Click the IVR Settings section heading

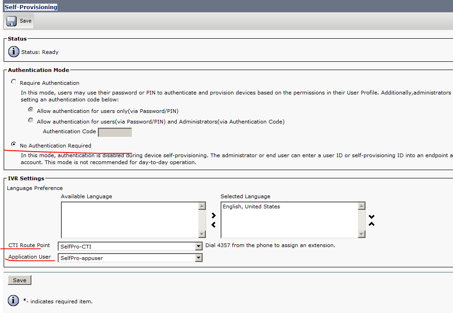pos(26,178)
